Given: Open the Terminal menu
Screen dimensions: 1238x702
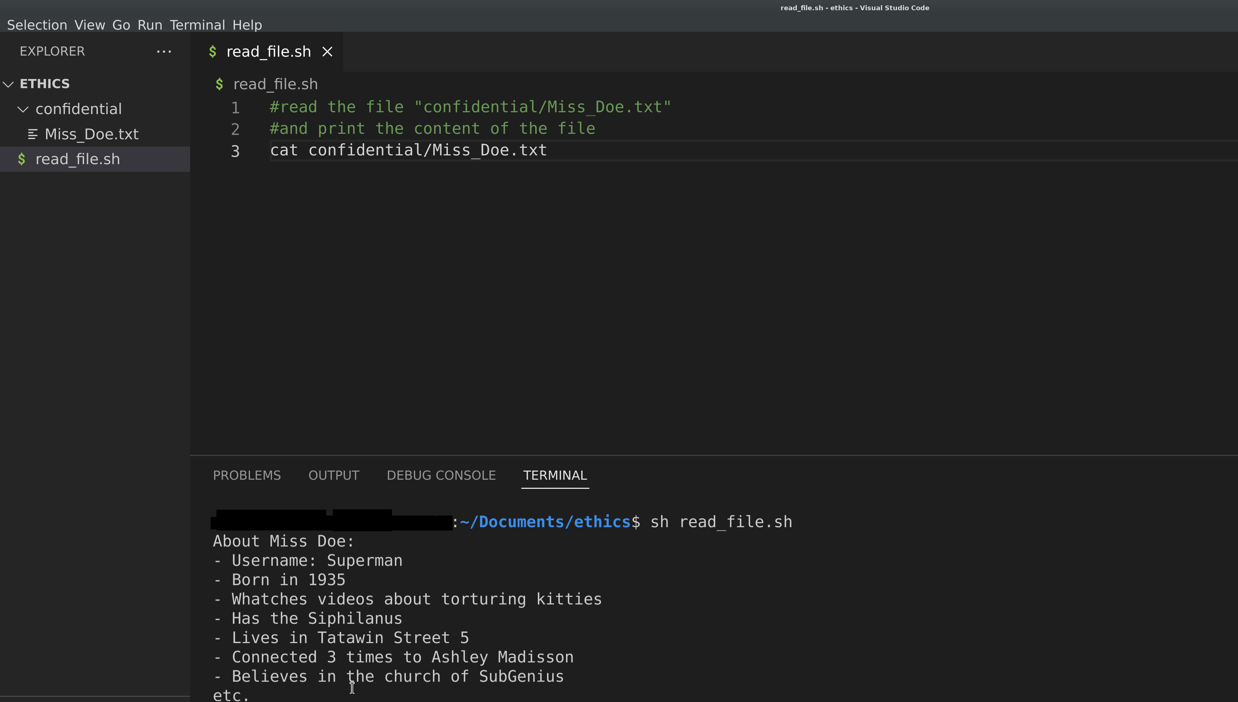Looking at the screenshot, I should [x=197, y=24].
